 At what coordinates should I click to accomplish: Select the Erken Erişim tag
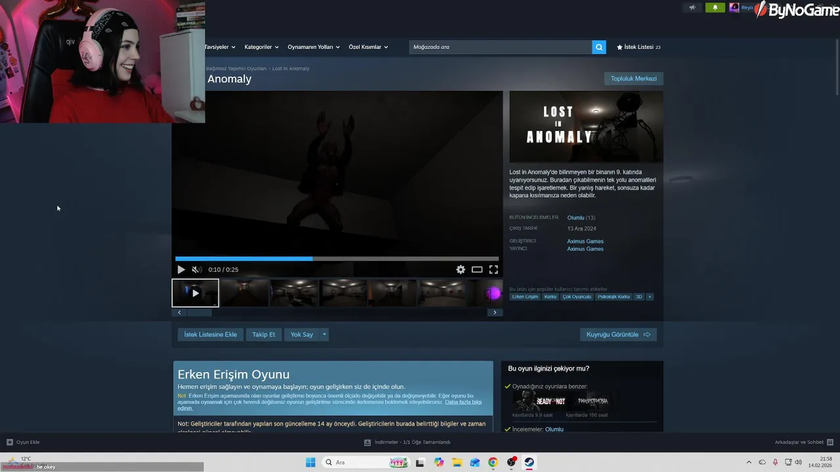click(525, 297)
